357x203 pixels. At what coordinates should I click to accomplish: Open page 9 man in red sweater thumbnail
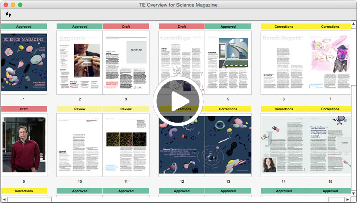pyautogui.click(x=24, y=145)
